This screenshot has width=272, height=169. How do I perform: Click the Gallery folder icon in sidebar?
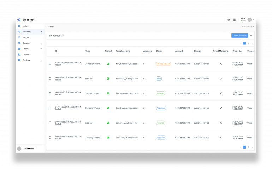click(x=19, y=54)
